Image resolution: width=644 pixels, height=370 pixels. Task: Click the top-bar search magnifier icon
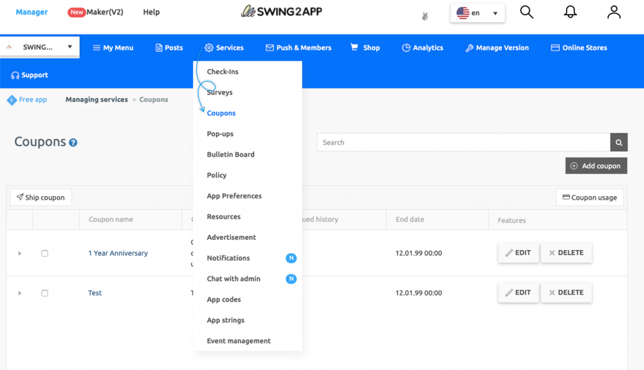[x=526, y=11]
